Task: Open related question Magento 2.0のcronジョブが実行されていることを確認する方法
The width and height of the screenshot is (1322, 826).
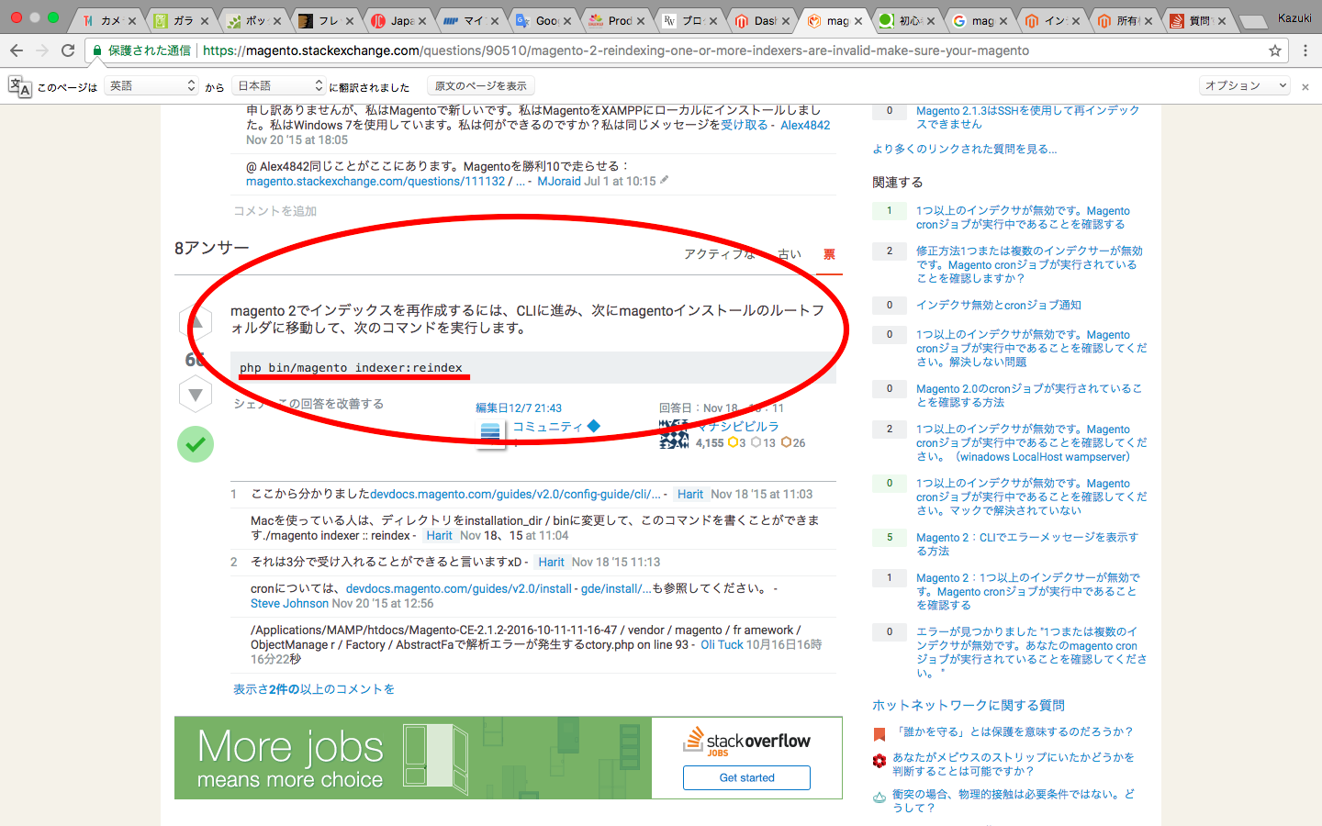Action: 1029,396
